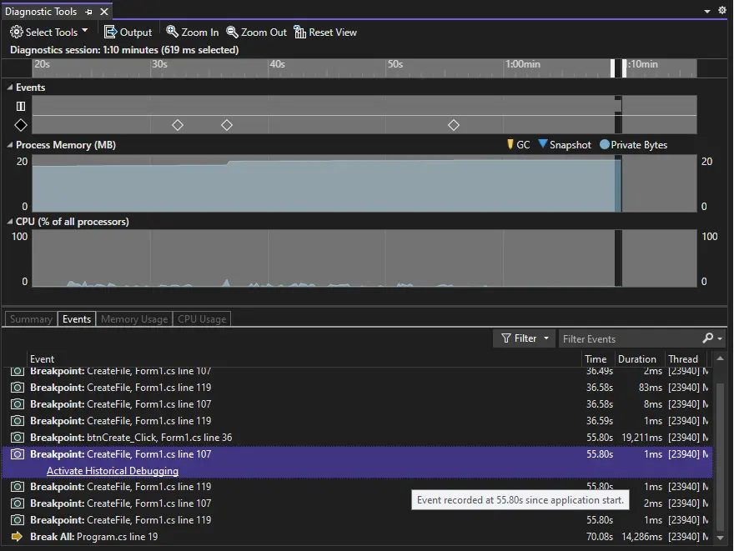Screen dimensions: 734x551
Task: Pin the Diagnostic Tools window
Action: 89,12
